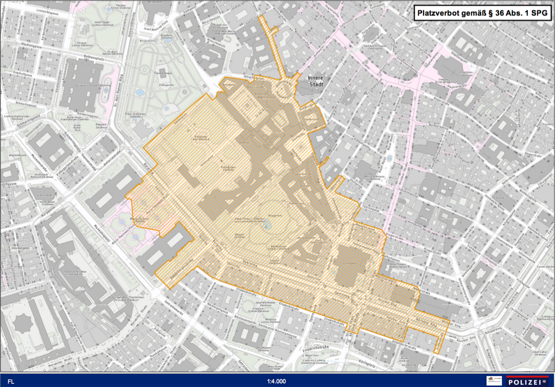Select the Rathausplatz street label

pos(94,58)
